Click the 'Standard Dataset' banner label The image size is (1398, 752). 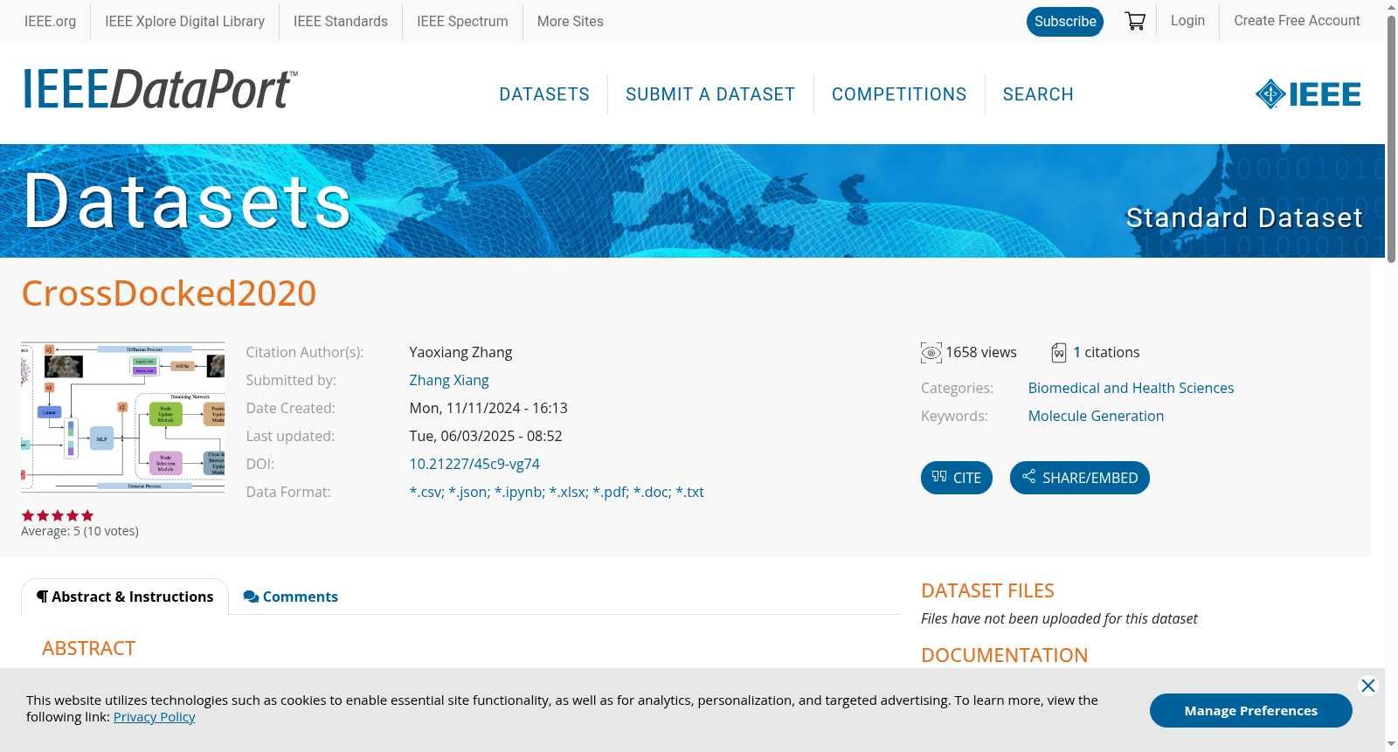[x=1244, y=217]
